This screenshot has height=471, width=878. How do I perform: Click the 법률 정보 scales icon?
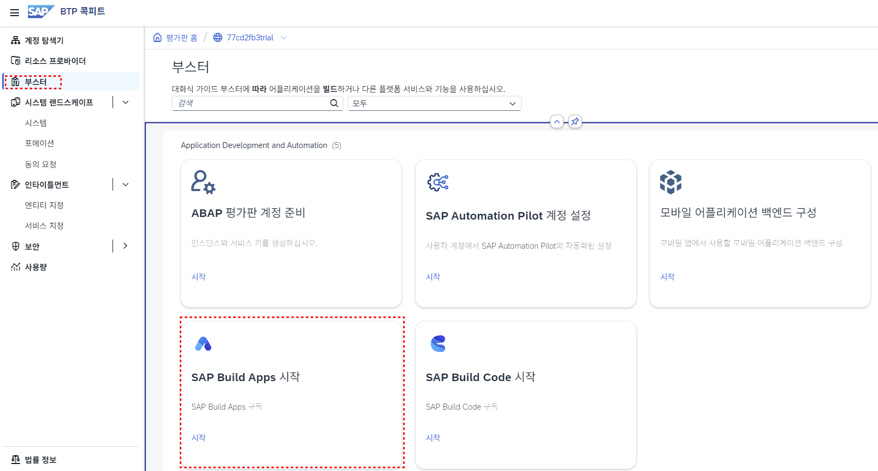click(16, 460)
